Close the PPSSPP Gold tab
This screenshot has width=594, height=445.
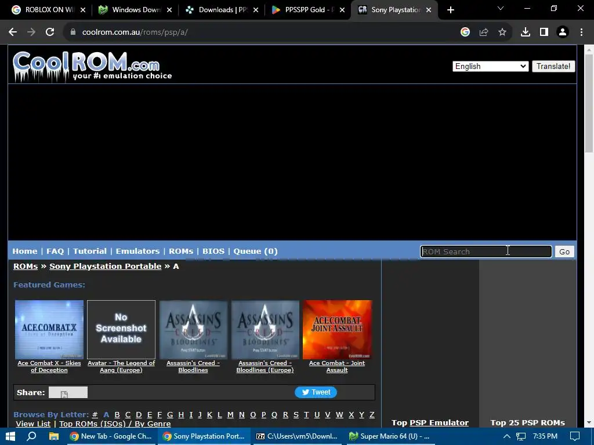[342, 10]
